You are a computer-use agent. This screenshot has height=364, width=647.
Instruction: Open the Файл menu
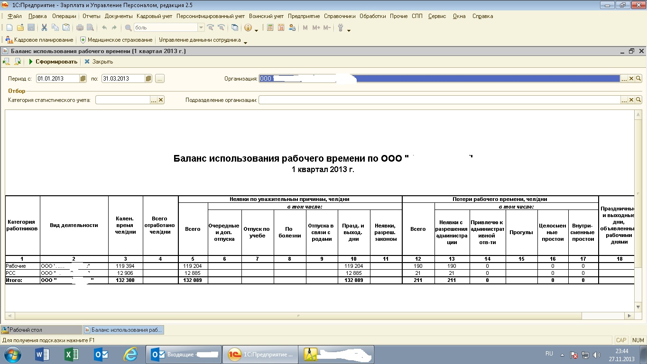15,16
